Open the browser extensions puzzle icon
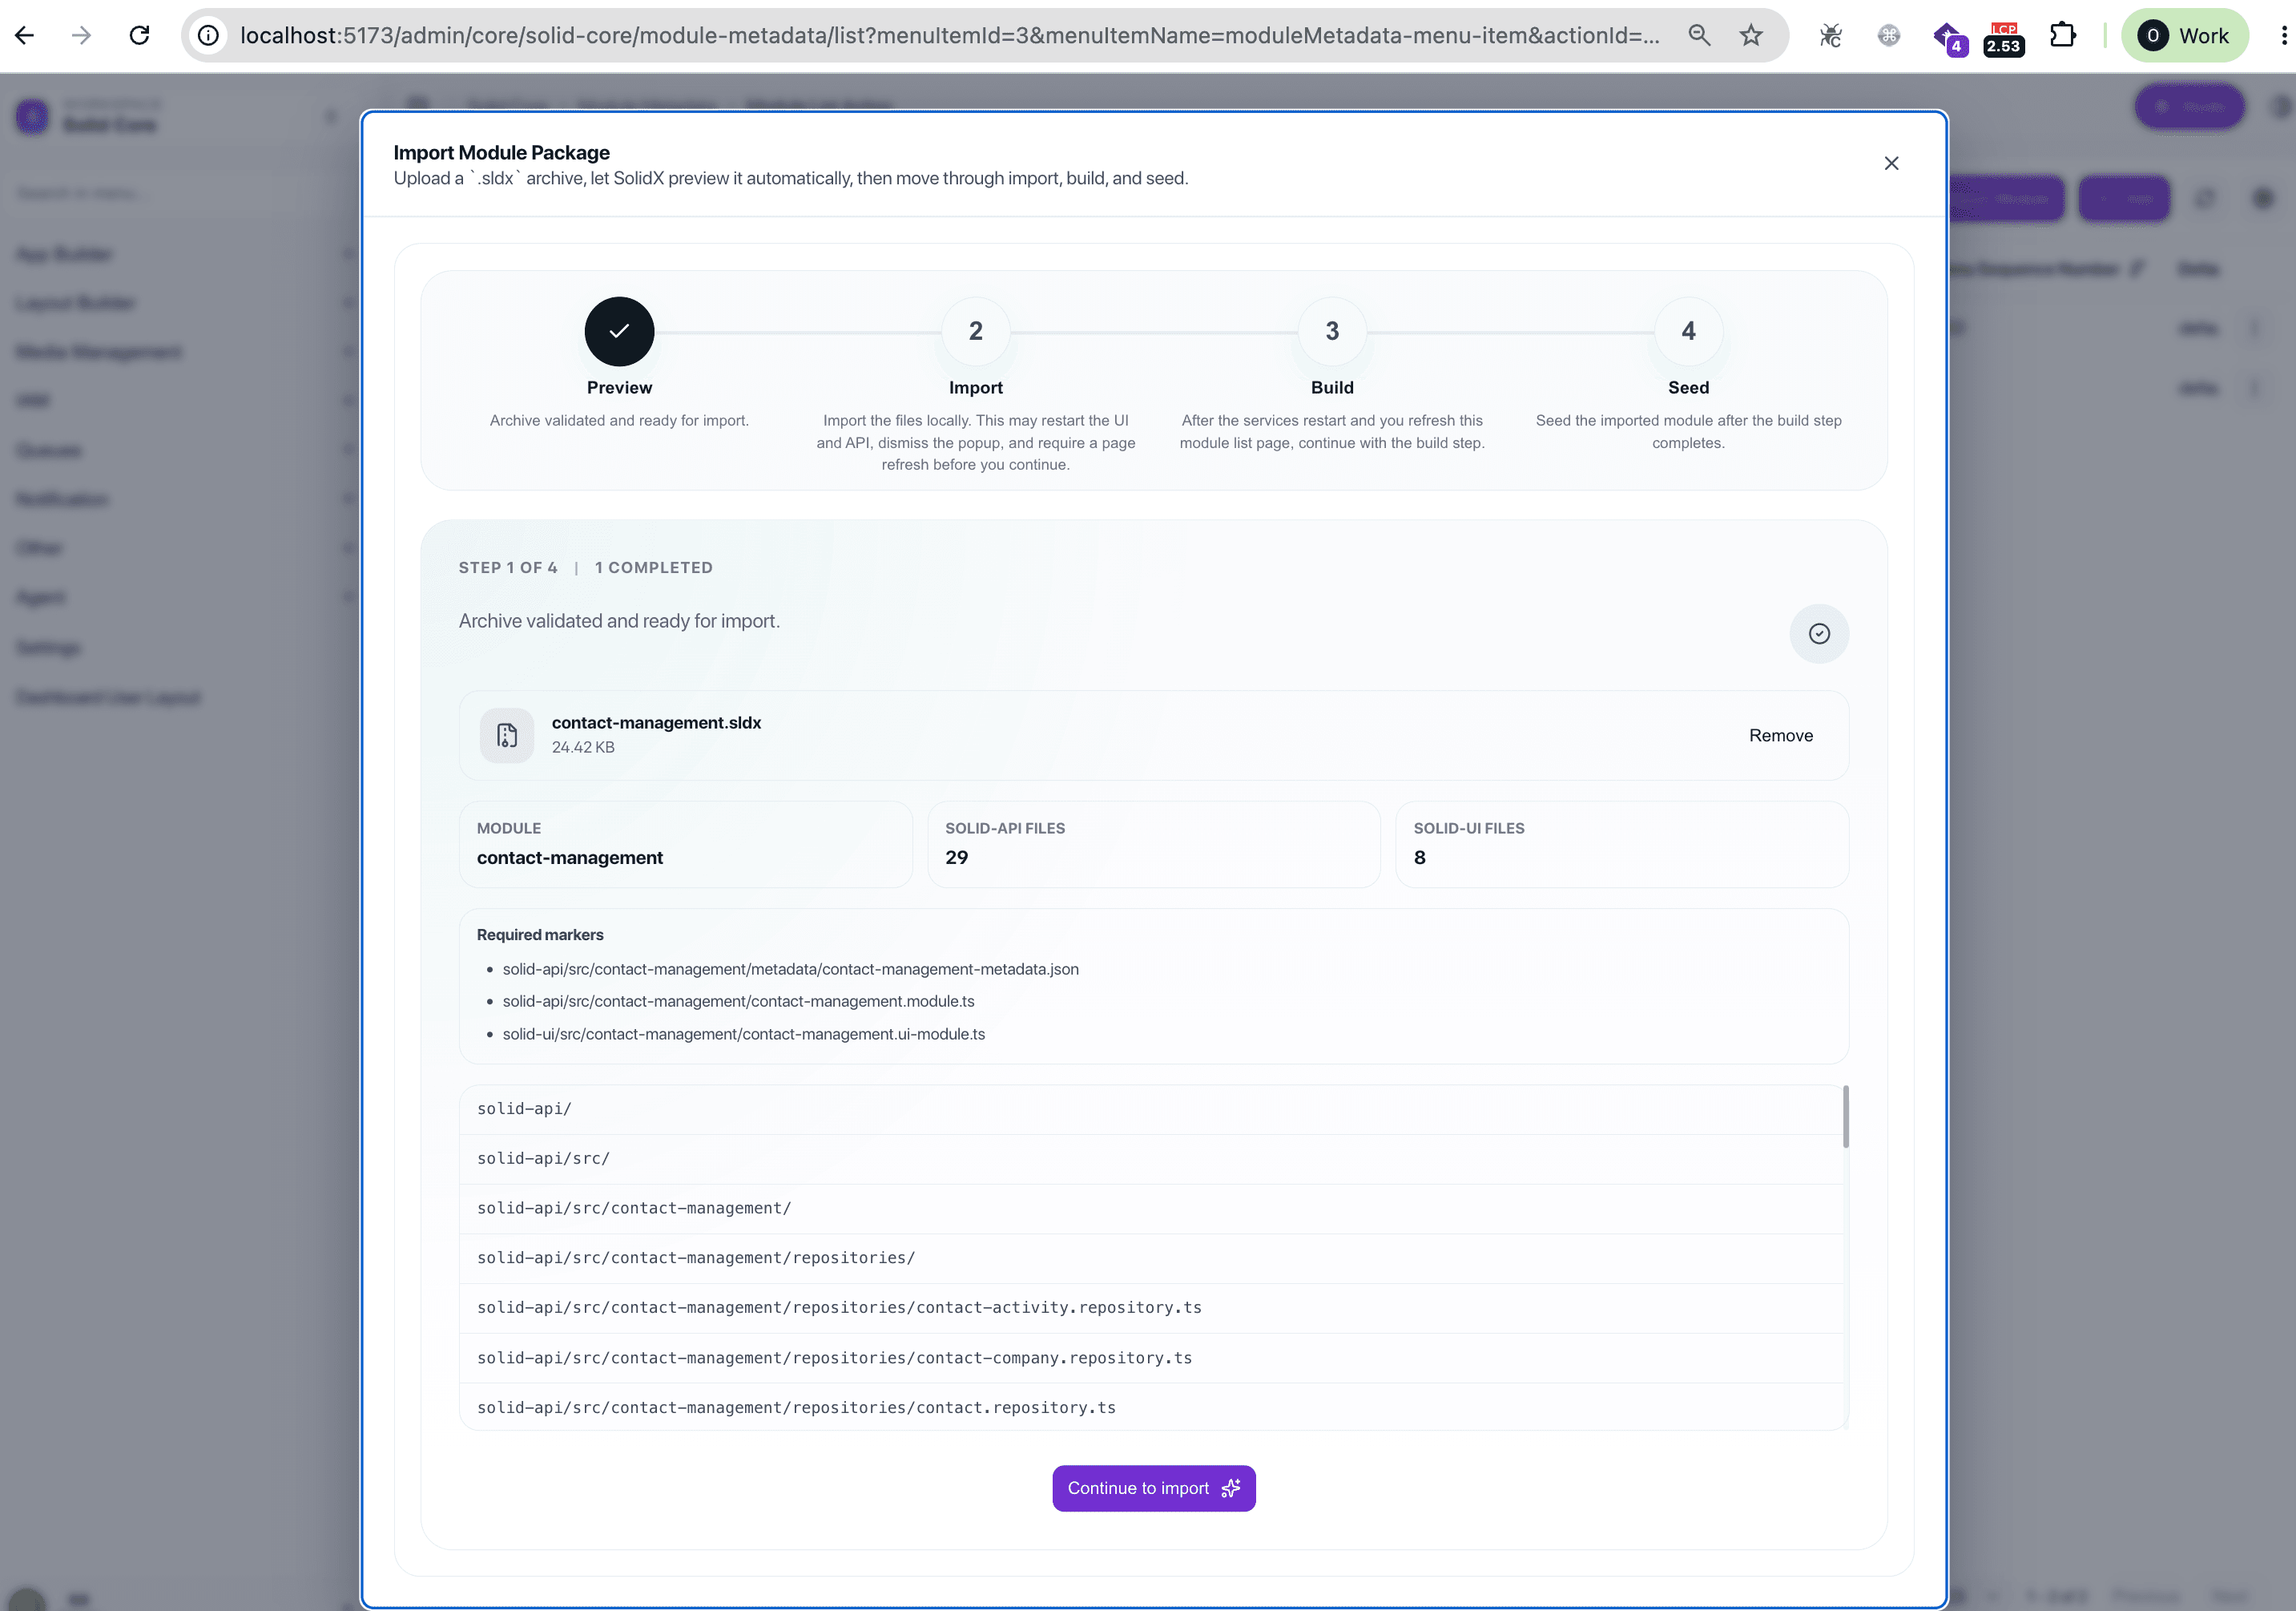 [x=2062, y=36]
